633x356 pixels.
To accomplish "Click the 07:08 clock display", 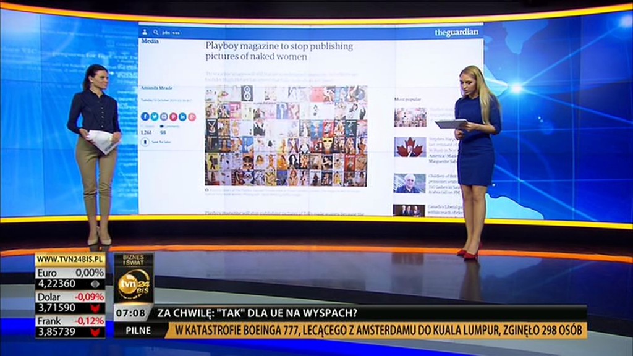I will click(130, 313).
